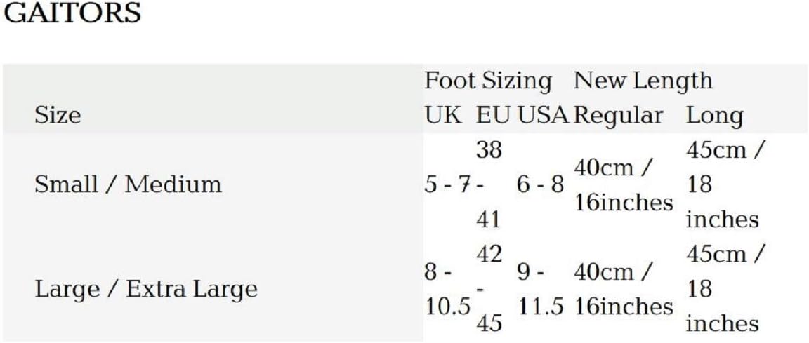Click USA size 6 - 8 cell
This screenshot has width=809, height=343.
[540, 185]
